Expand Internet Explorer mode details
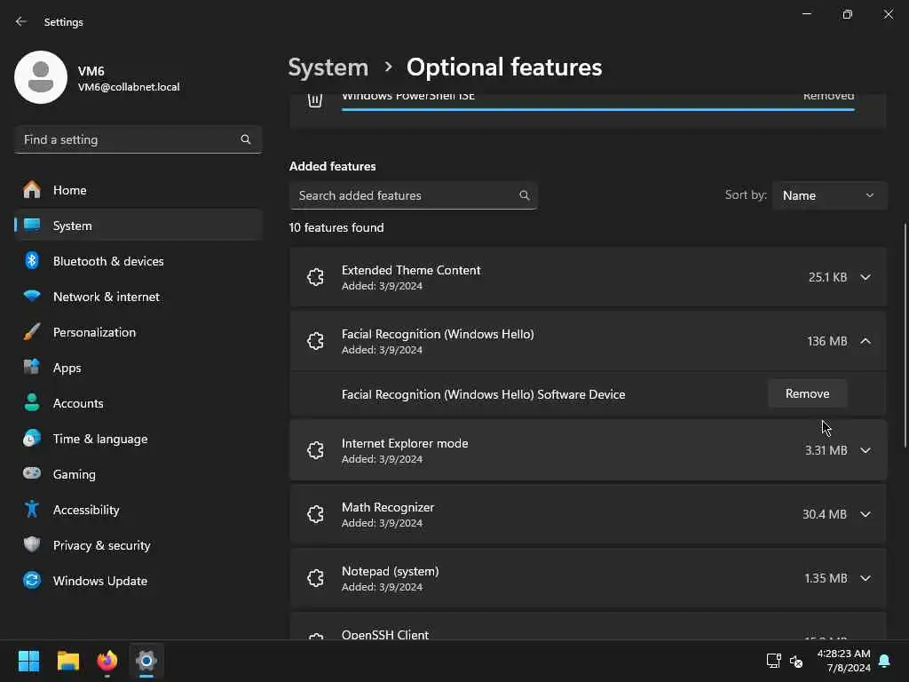909x682 pixels. [x=866, y=450]
